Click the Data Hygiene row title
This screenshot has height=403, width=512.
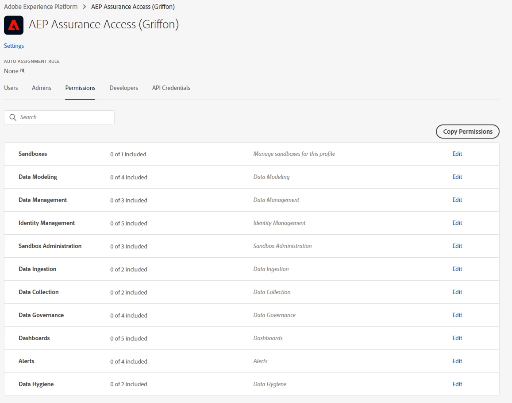pyautogui.click(x=36, y=384)
